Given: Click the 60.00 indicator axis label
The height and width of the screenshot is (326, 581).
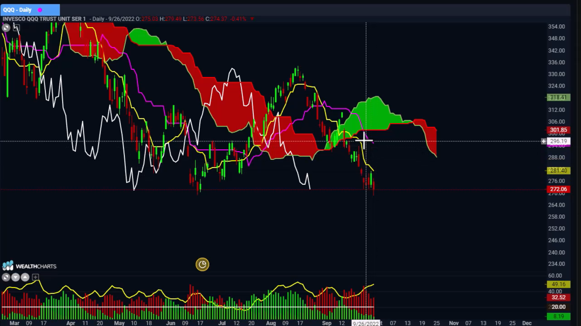Looking at the screenshot, I should point(555,276).
